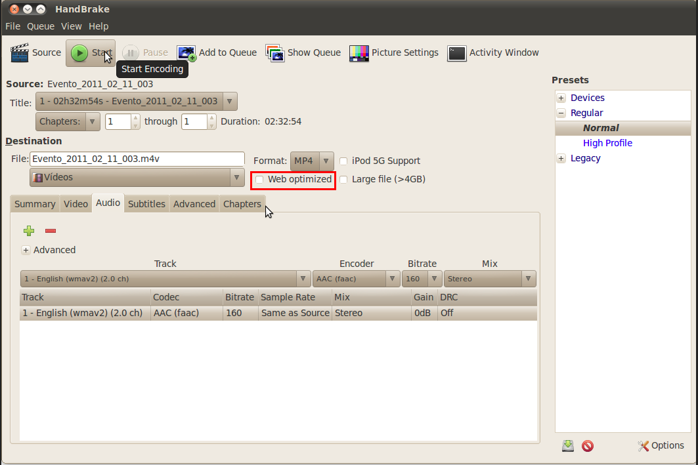Image resolution: width=698 pixels, height=465 pixels.
Task: Open the View menu
Action: 71,26
